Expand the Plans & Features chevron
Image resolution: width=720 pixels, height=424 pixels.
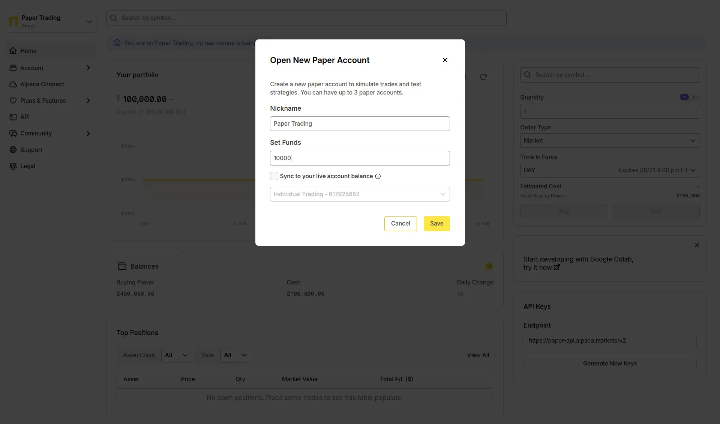click(x=88, y=101)
